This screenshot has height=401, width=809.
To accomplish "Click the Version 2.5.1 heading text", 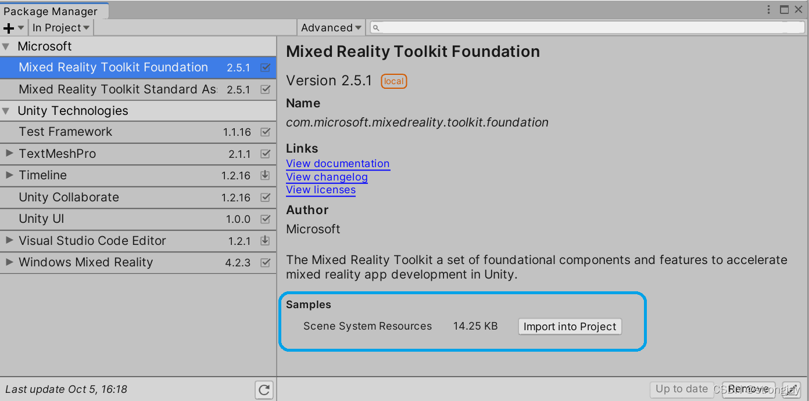I will (x=329, y=81).
